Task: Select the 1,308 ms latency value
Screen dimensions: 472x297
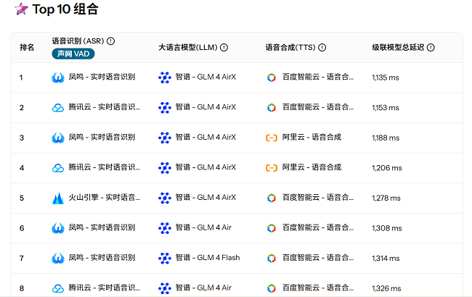Action: click(x=387, y=228)
